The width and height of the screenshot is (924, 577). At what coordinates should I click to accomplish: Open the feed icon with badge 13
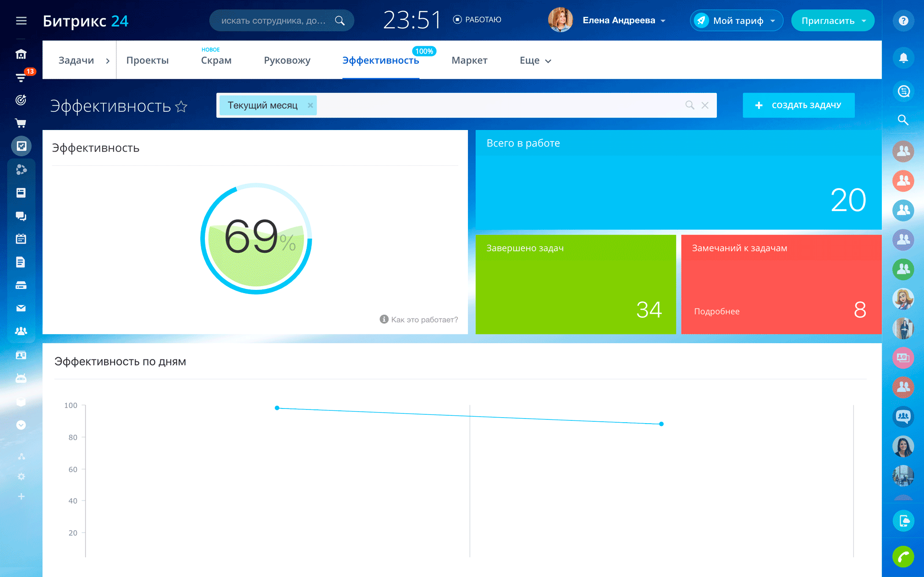pos(21,77)
